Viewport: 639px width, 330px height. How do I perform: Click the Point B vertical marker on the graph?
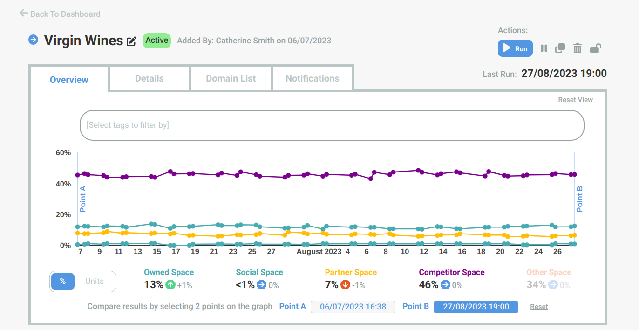(575, 199)
